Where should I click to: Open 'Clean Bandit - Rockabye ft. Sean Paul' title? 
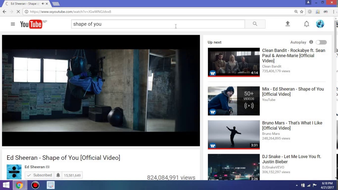tap(294, 55)
